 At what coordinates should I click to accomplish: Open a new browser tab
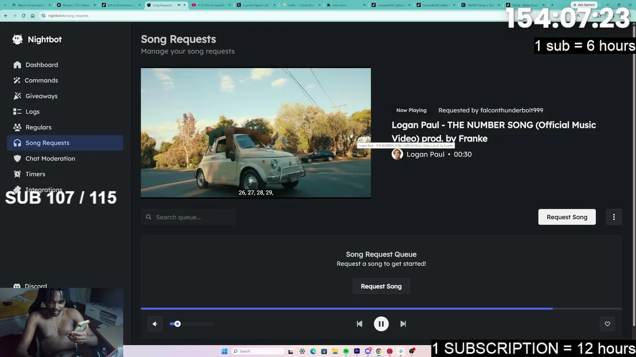552,5
